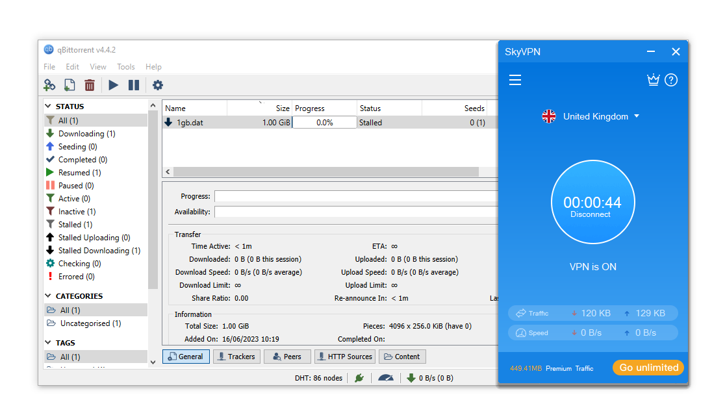Resume the torrent with the play icon
Screen dimensions: 725x415
pyautogui.click(x=112, y=84)
